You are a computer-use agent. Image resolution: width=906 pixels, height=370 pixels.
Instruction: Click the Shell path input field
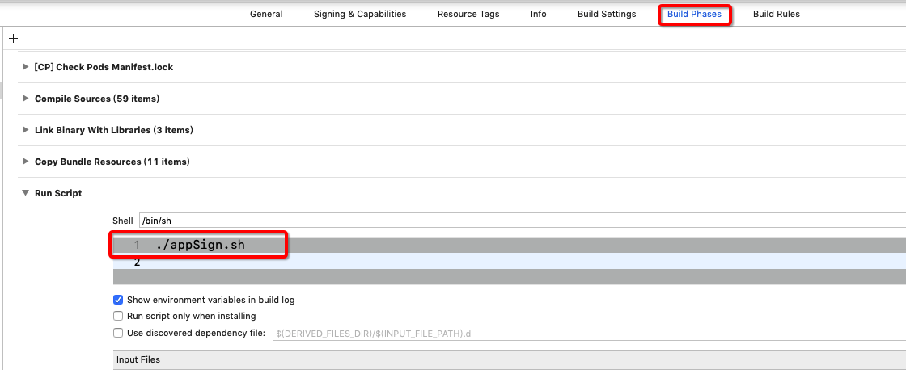(x=518, y=221)
